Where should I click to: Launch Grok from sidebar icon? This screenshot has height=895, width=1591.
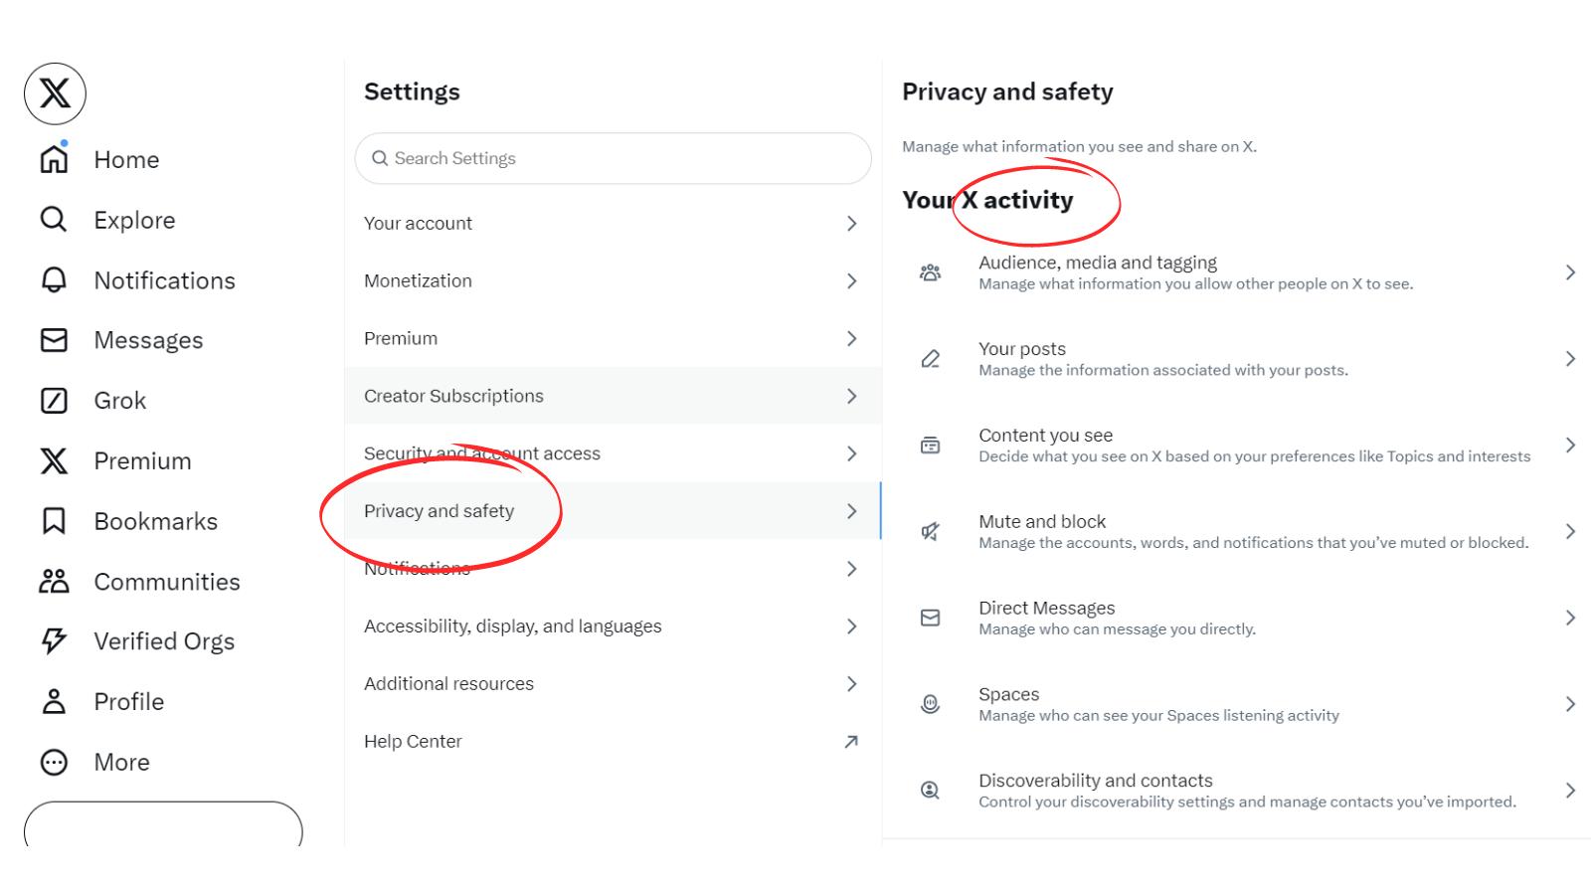coord(54,401)
